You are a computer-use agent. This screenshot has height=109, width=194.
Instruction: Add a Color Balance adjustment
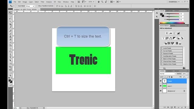click(171, 38)
